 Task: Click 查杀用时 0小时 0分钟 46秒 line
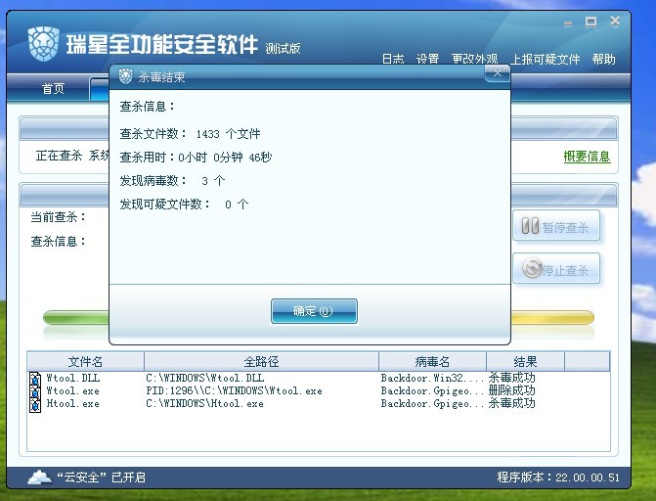click(x=196, y=158)
